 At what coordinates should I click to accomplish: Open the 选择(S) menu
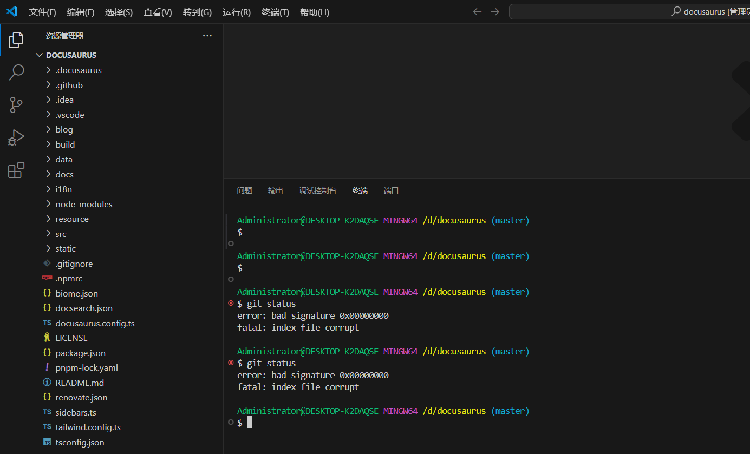pos(119,12)
